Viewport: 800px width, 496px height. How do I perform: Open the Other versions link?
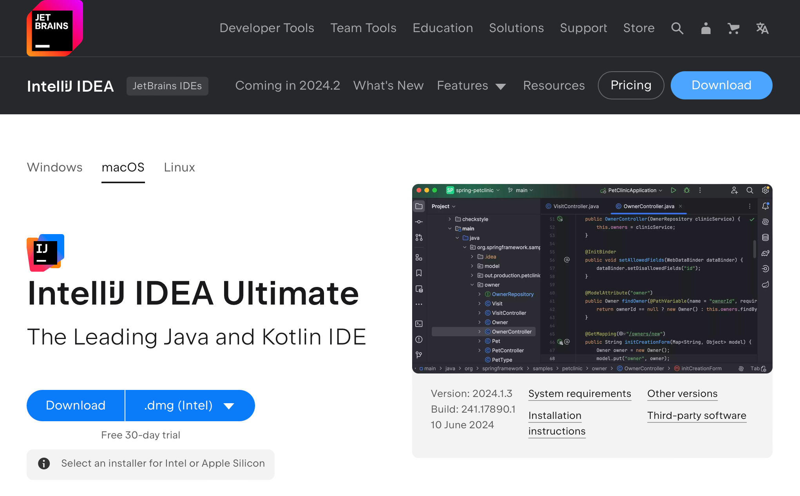coord(682,394)
